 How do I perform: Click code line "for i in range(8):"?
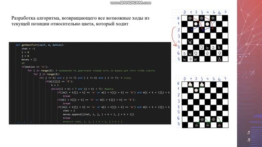point(41,71)
